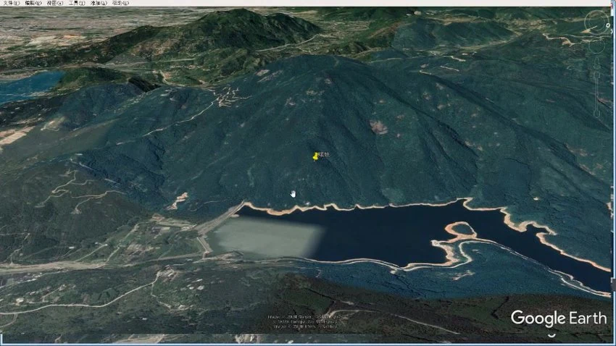
Task: Click the pan joystick navigation control
Action: 596,47
